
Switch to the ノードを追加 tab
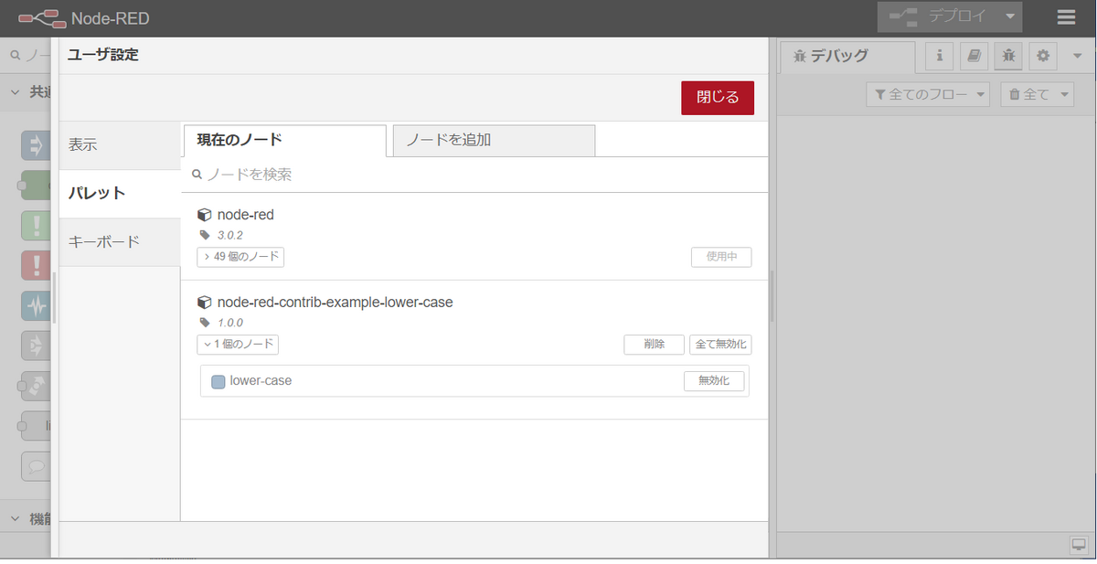pos(494,140)
